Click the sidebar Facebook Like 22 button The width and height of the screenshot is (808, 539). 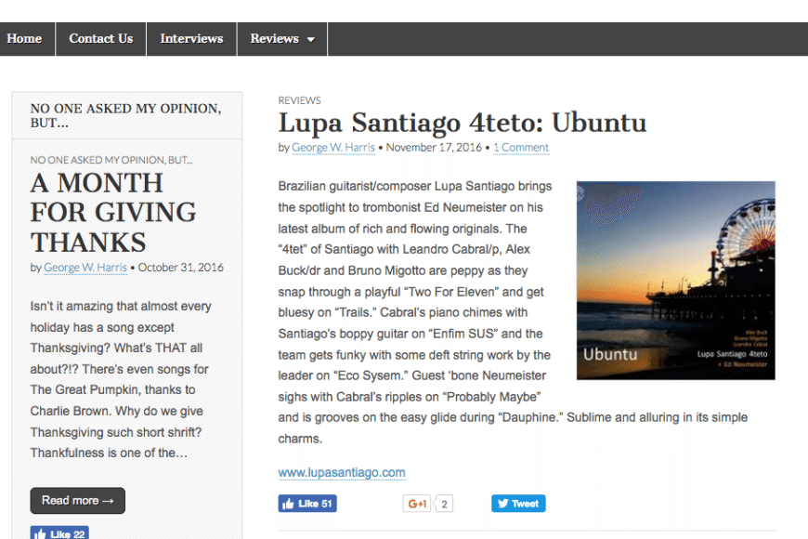pyautogui.click(x=59, y=533)
